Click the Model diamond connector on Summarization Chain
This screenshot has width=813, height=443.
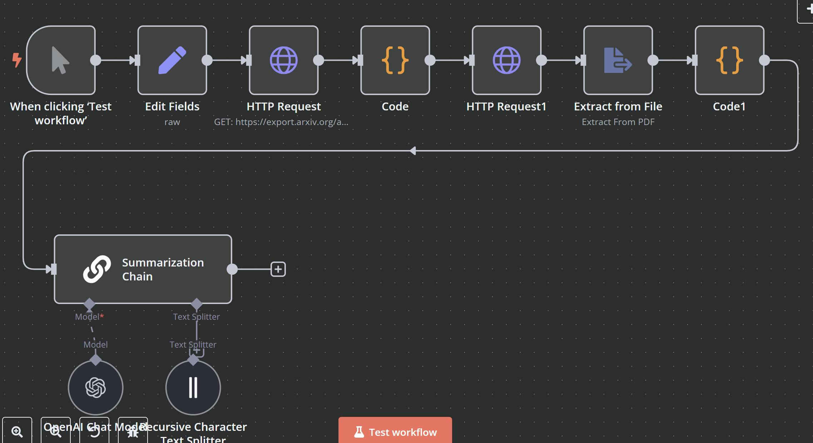tap(89, 304)
